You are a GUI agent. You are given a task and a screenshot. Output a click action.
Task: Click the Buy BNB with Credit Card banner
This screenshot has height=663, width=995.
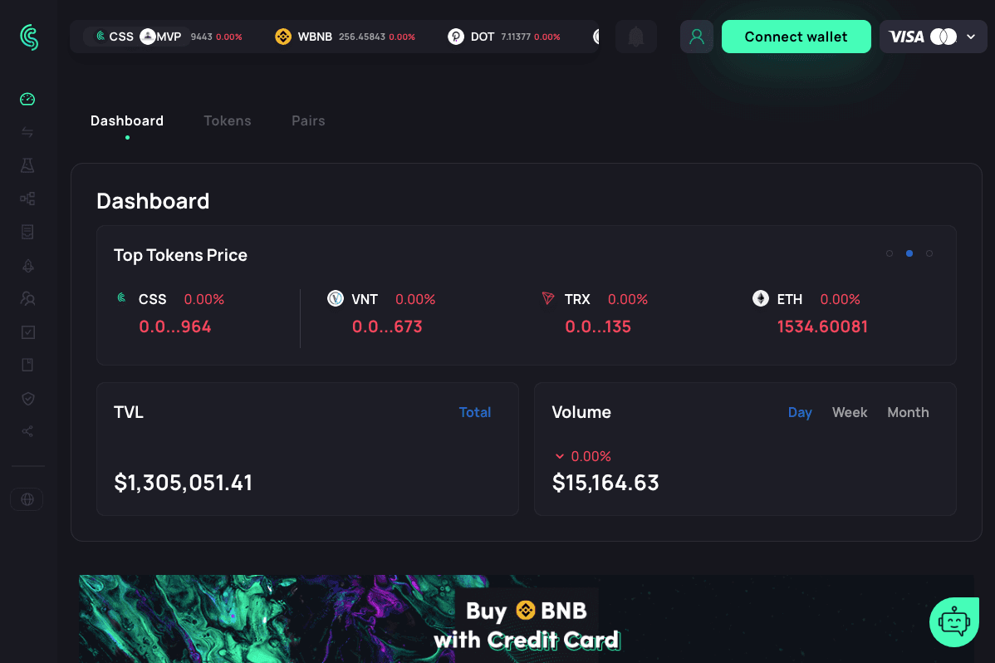pos(527,623)
